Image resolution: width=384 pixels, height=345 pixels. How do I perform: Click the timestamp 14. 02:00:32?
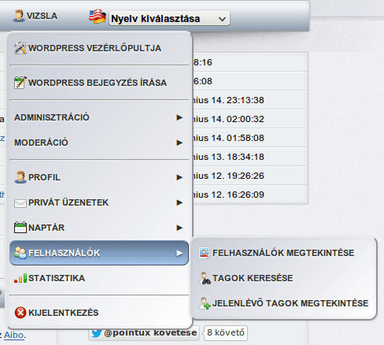pos(238,119)
